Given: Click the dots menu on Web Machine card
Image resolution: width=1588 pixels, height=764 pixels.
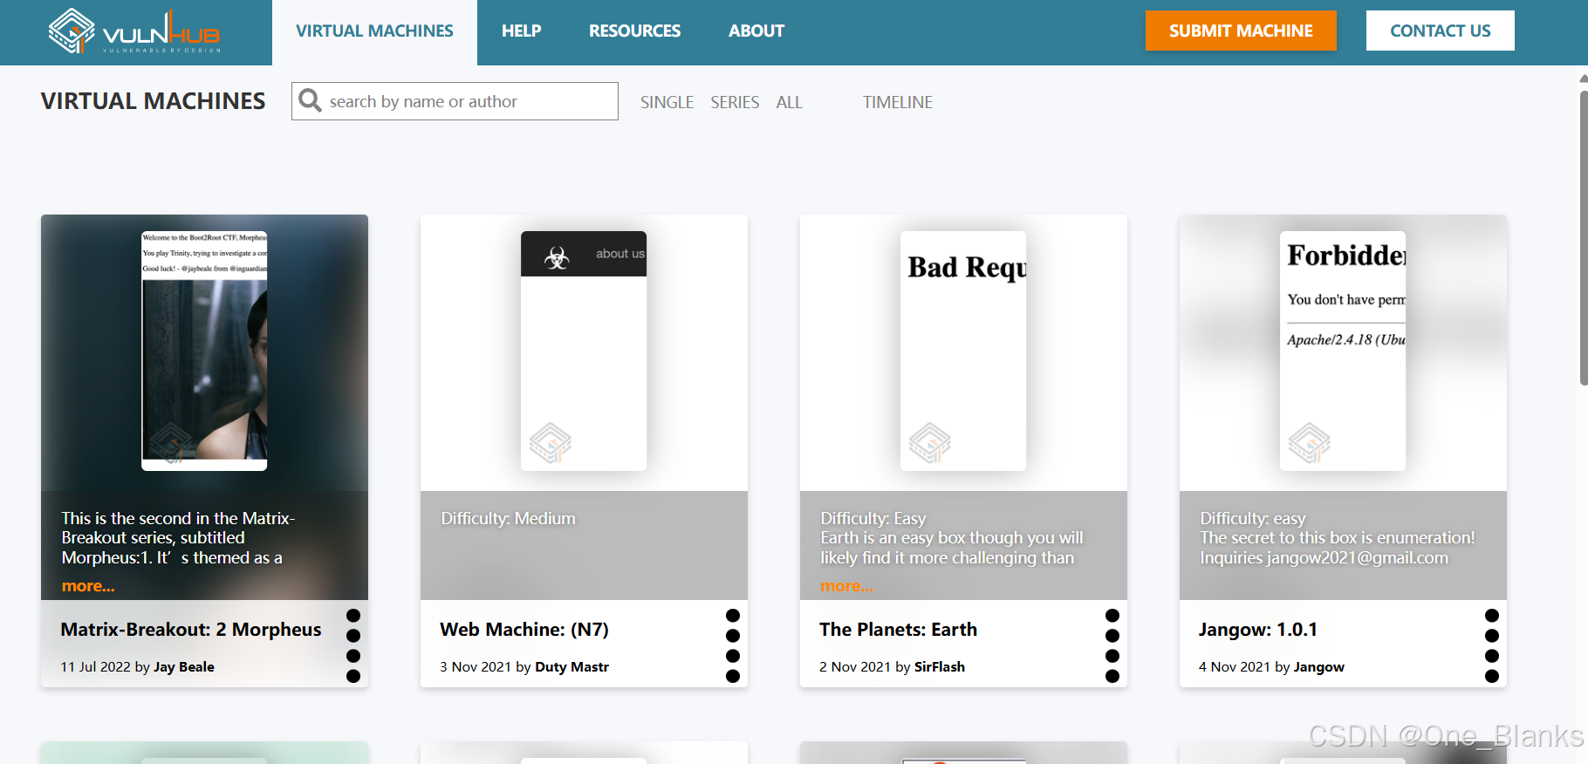Looking at the screenshot, I should [733, 645].
